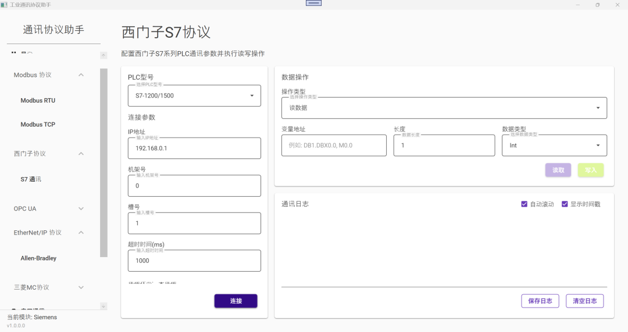The height and width of the screenshot is (332, 628).
Task: Click the 连接 button
Action: coord(236,301)
